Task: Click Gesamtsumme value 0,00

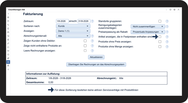Action: pyautogui.click(x=51, y=82)
